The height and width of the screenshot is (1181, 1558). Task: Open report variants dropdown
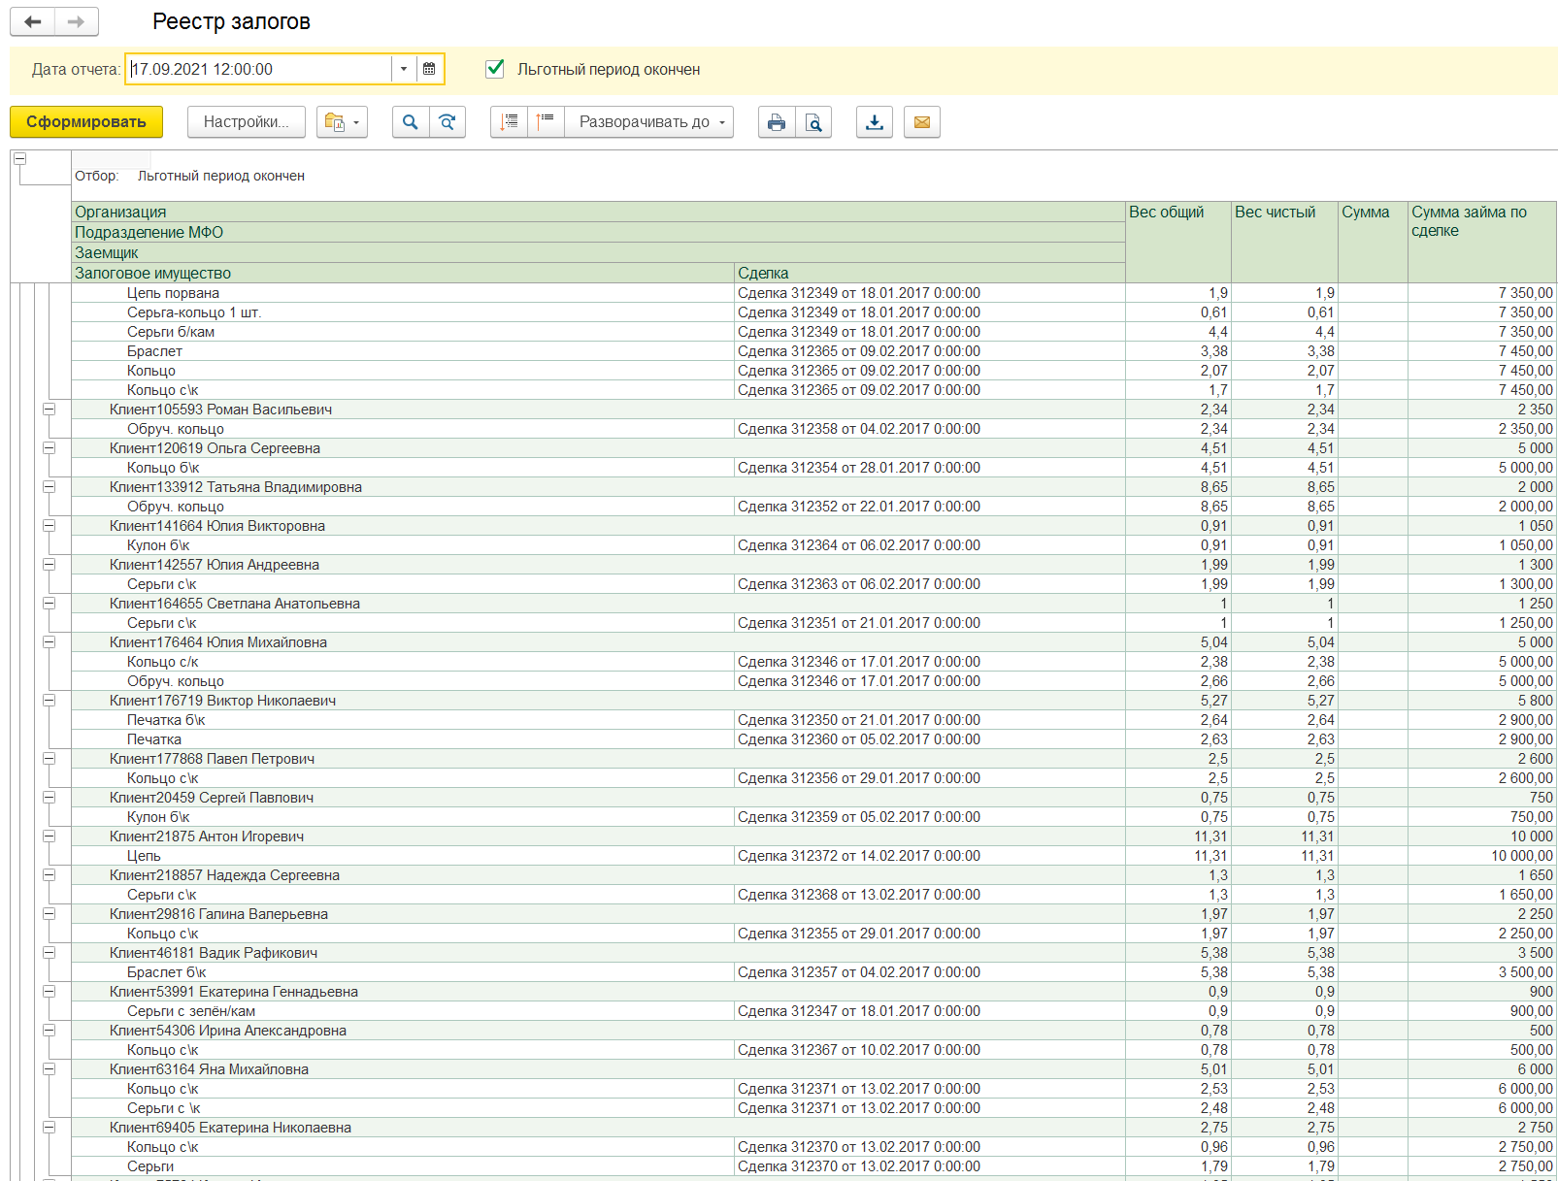pos(342,122)
